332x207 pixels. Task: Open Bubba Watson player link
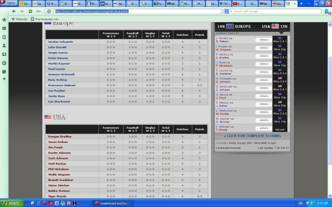coord(59,191)
